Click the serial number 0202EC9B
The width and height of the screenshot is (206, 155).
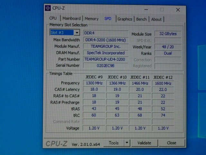pyautogui.click(x=106, y=66)
